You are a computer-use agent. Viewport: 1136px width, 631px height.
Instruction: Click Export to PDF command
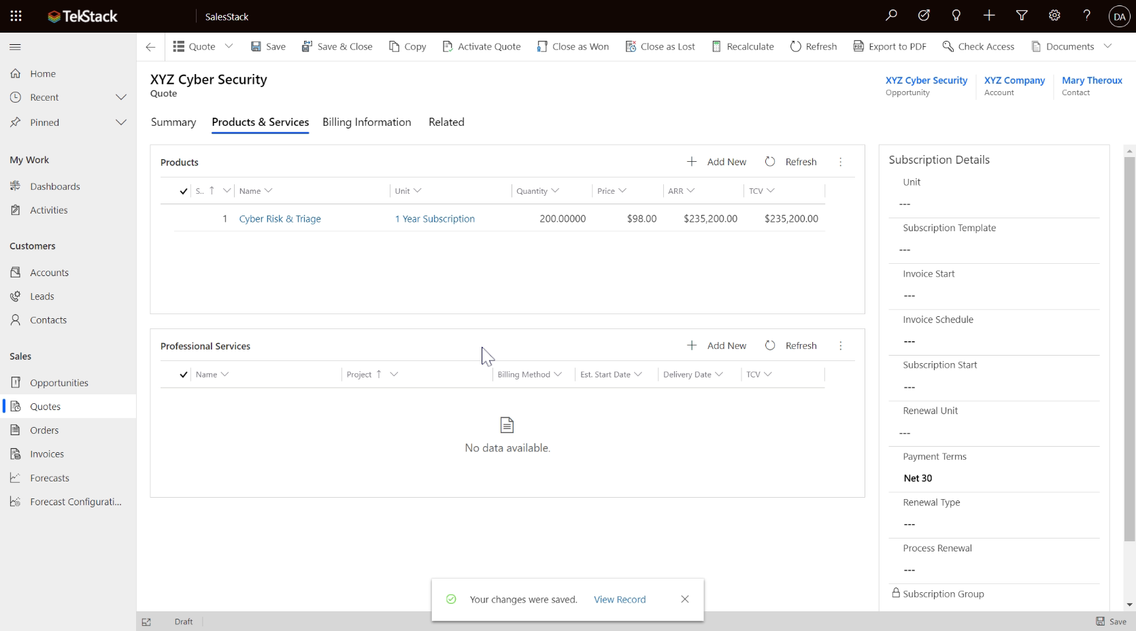point(890,46)
